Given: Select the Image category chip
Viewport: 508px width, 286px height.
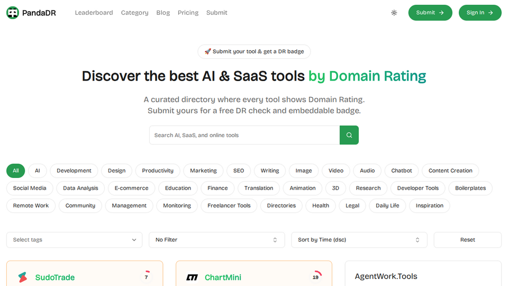Looking at the screenshot, I should point(304,171).
